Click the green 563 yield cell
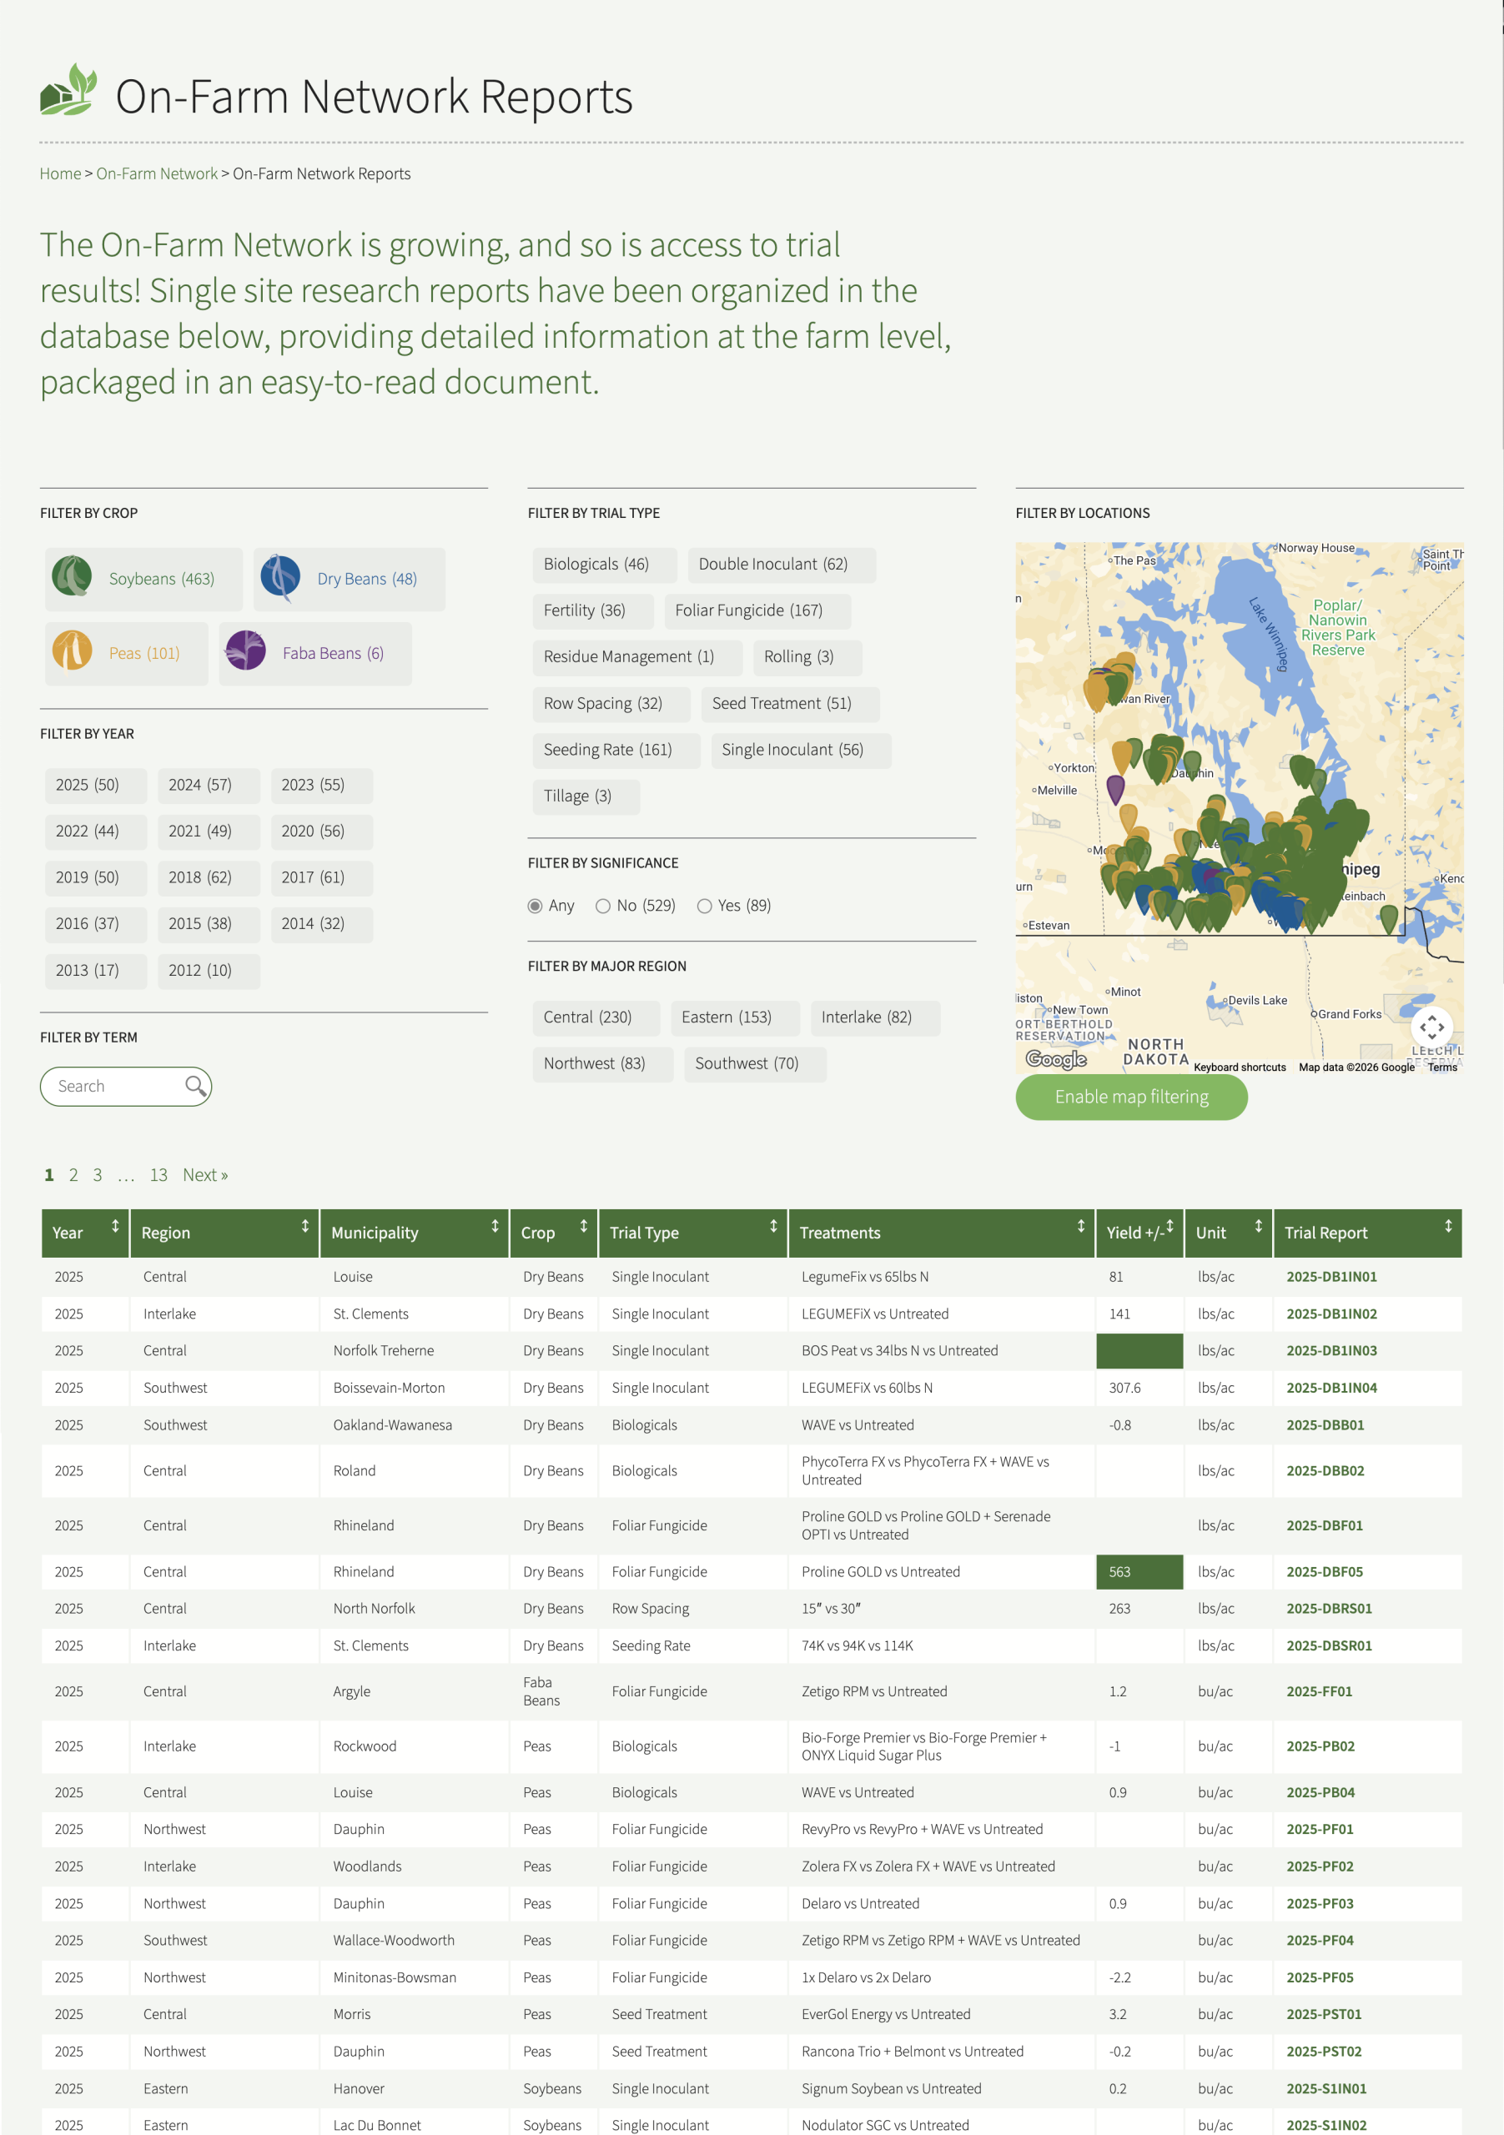Viewport: 1504px width, 2135px height. (x=1139, y=1571)
